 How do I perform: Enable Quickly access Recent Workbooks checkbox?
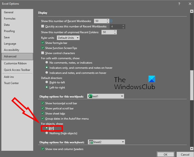tap(43, 26)
